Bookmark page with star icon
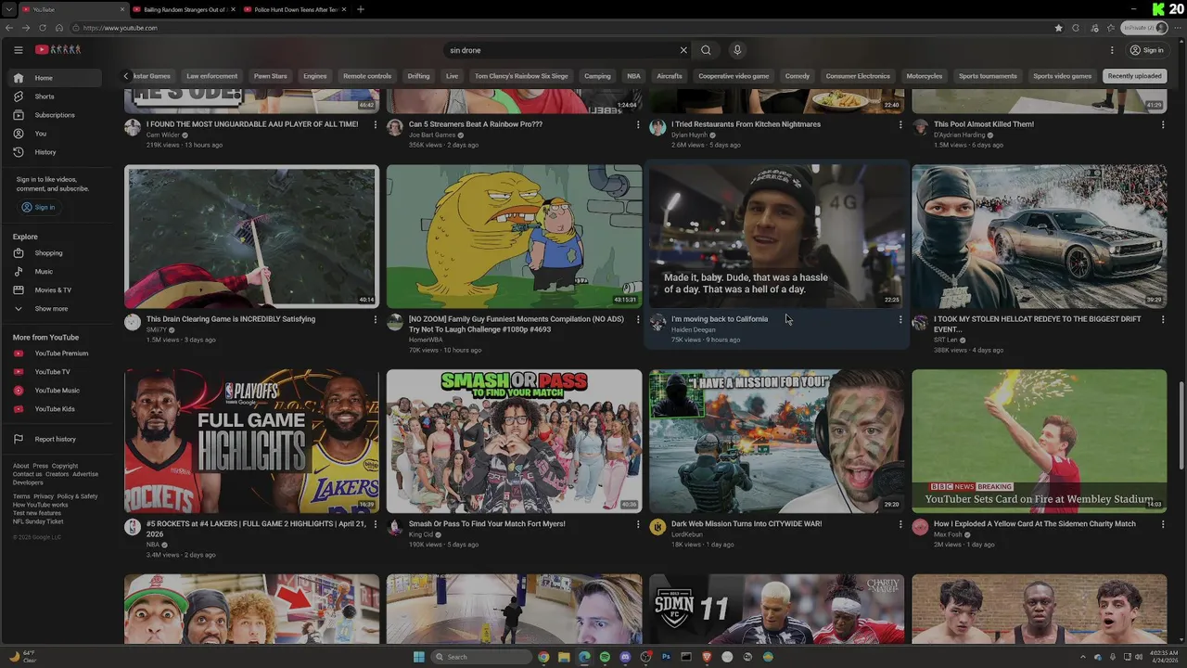This screenshot has height=668, width=1187. 1058,28
